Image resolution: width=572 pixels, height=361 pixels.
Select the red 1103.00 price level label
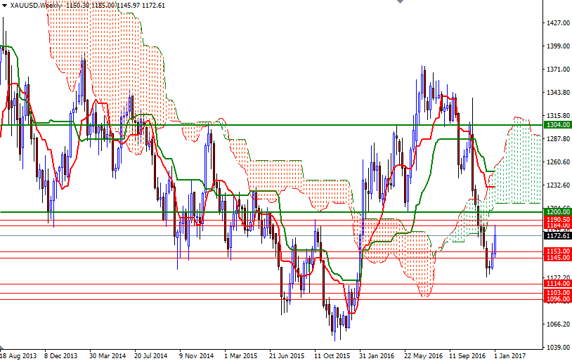click(557, 292)
